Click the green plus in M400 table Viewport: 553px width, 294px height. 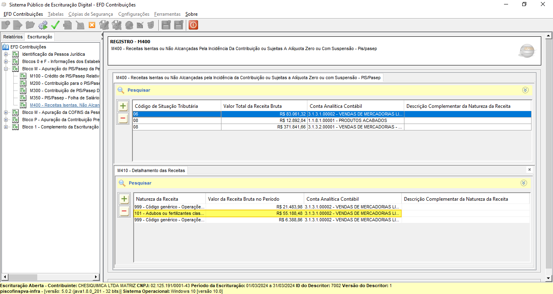(x=123, y=107)
